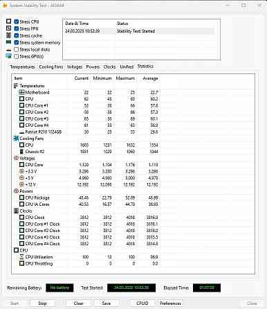Open the Unified tab
Screen dimensions: 267x309
tap(127, 67)
